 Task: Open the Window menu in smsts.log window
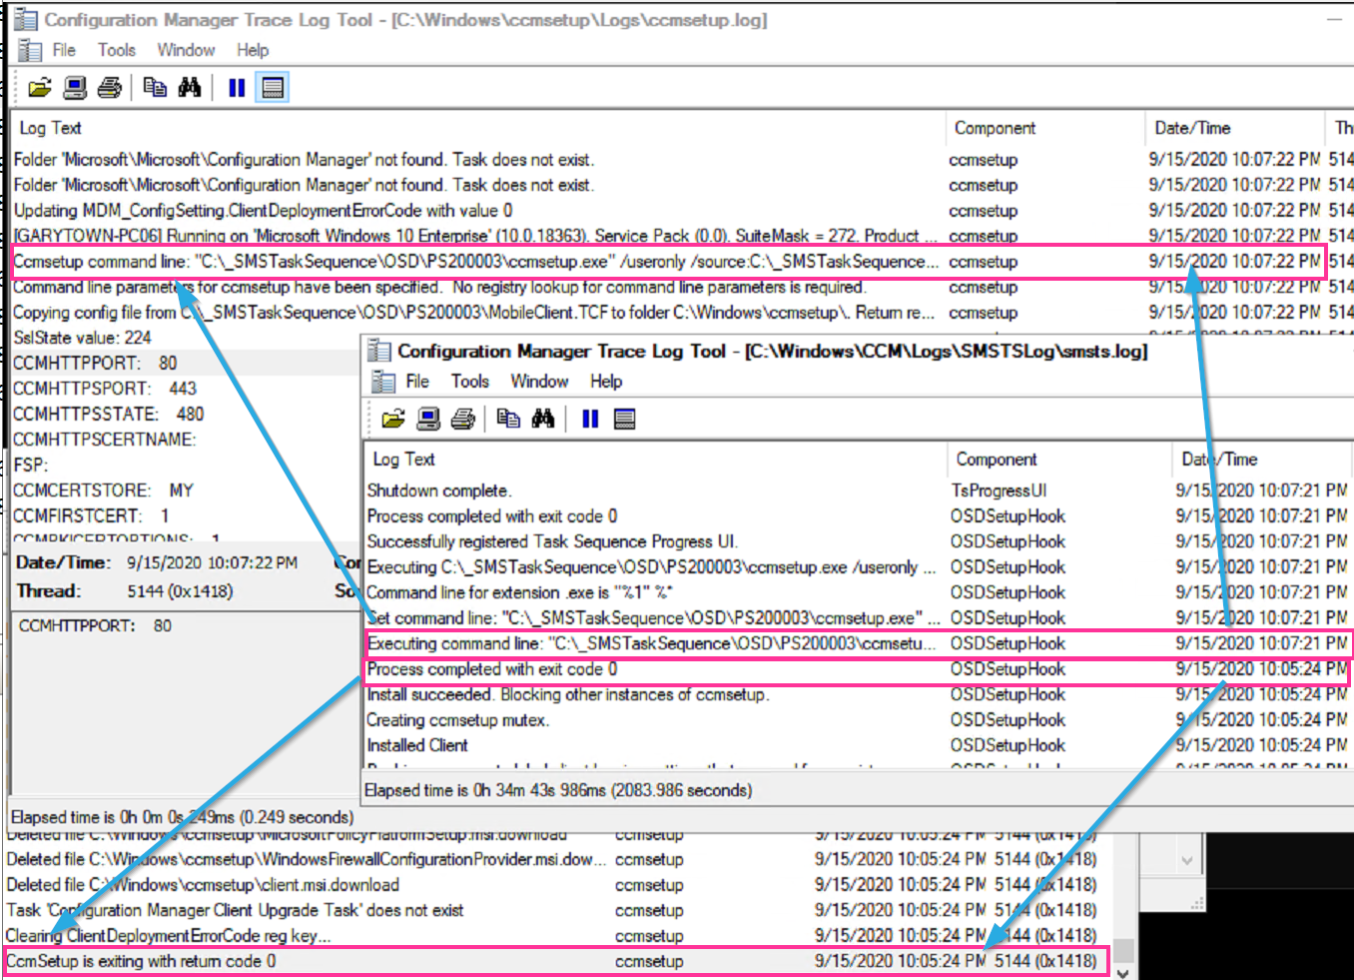(539, 382)
